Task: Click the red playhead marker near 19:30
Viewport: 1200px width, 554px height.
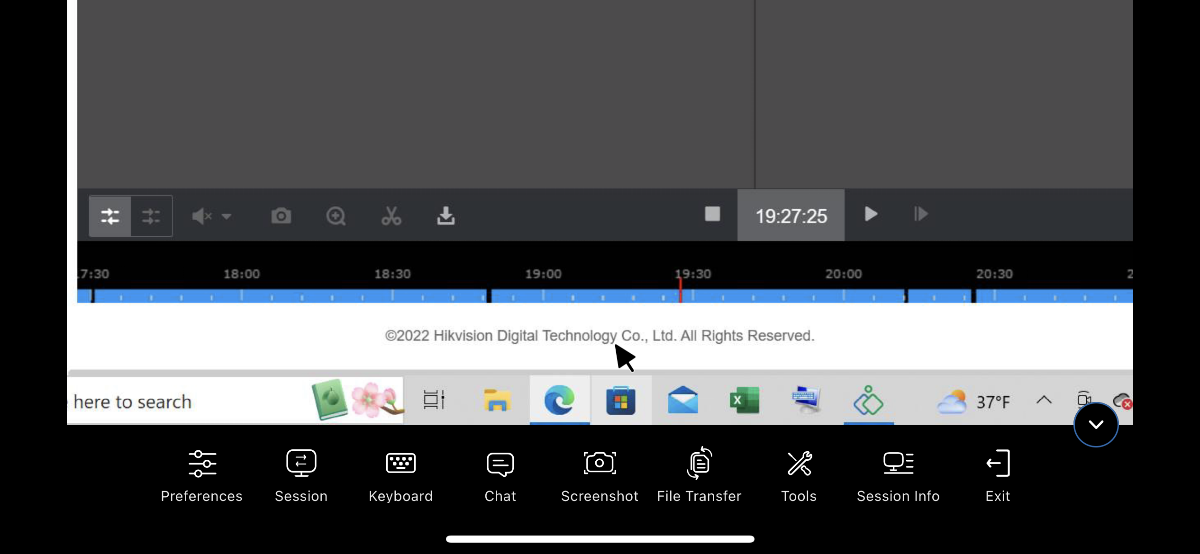Action: 680,291
